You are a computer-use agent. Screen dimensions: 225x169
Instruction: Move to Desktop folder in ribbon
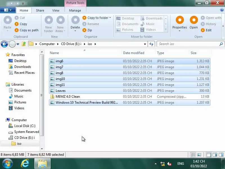coord(125,18)
